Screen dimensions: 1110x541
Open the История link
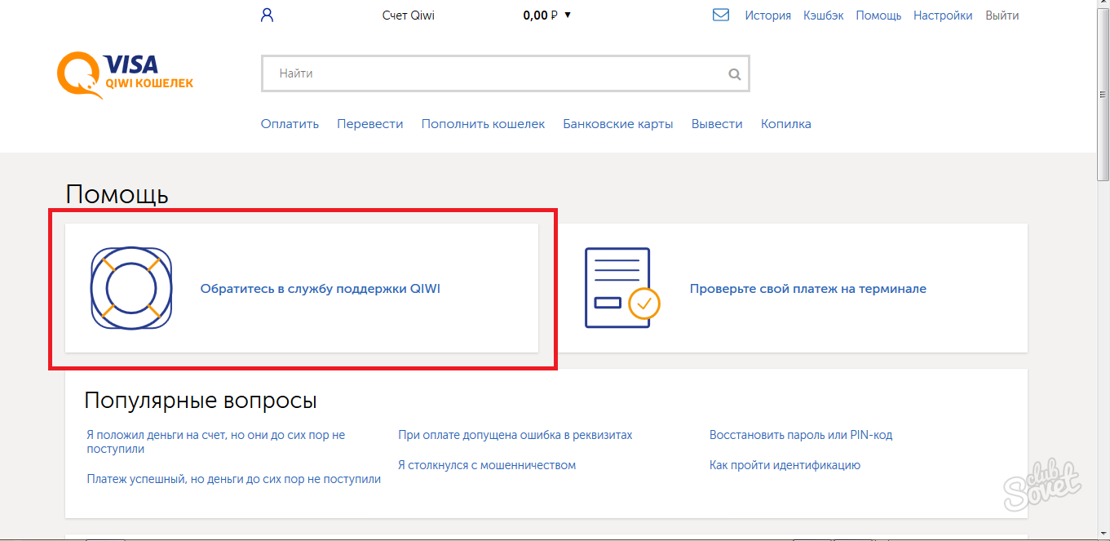[x=768, y=16]
